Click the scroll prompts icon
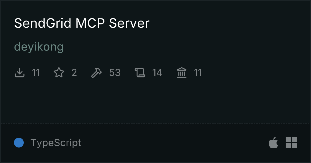 (140, 73)
